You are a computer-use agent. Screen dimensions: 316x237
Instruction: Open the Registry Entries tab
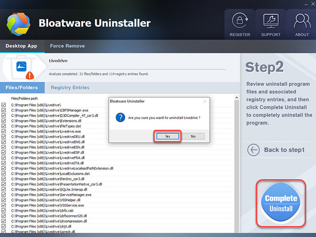[70, 87]
